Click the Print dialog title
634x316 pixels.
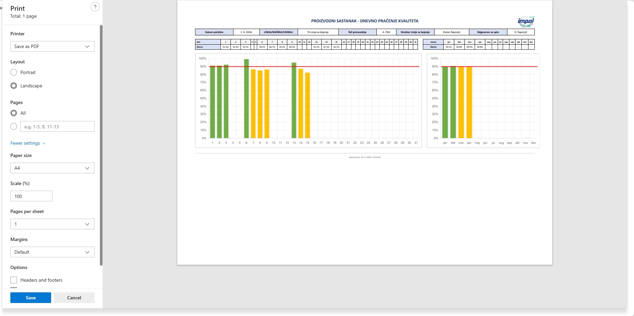tap(18, 8)
